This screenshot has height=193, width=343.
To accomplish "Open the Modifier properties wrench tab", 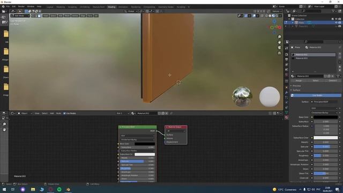I will click(287, 93).
